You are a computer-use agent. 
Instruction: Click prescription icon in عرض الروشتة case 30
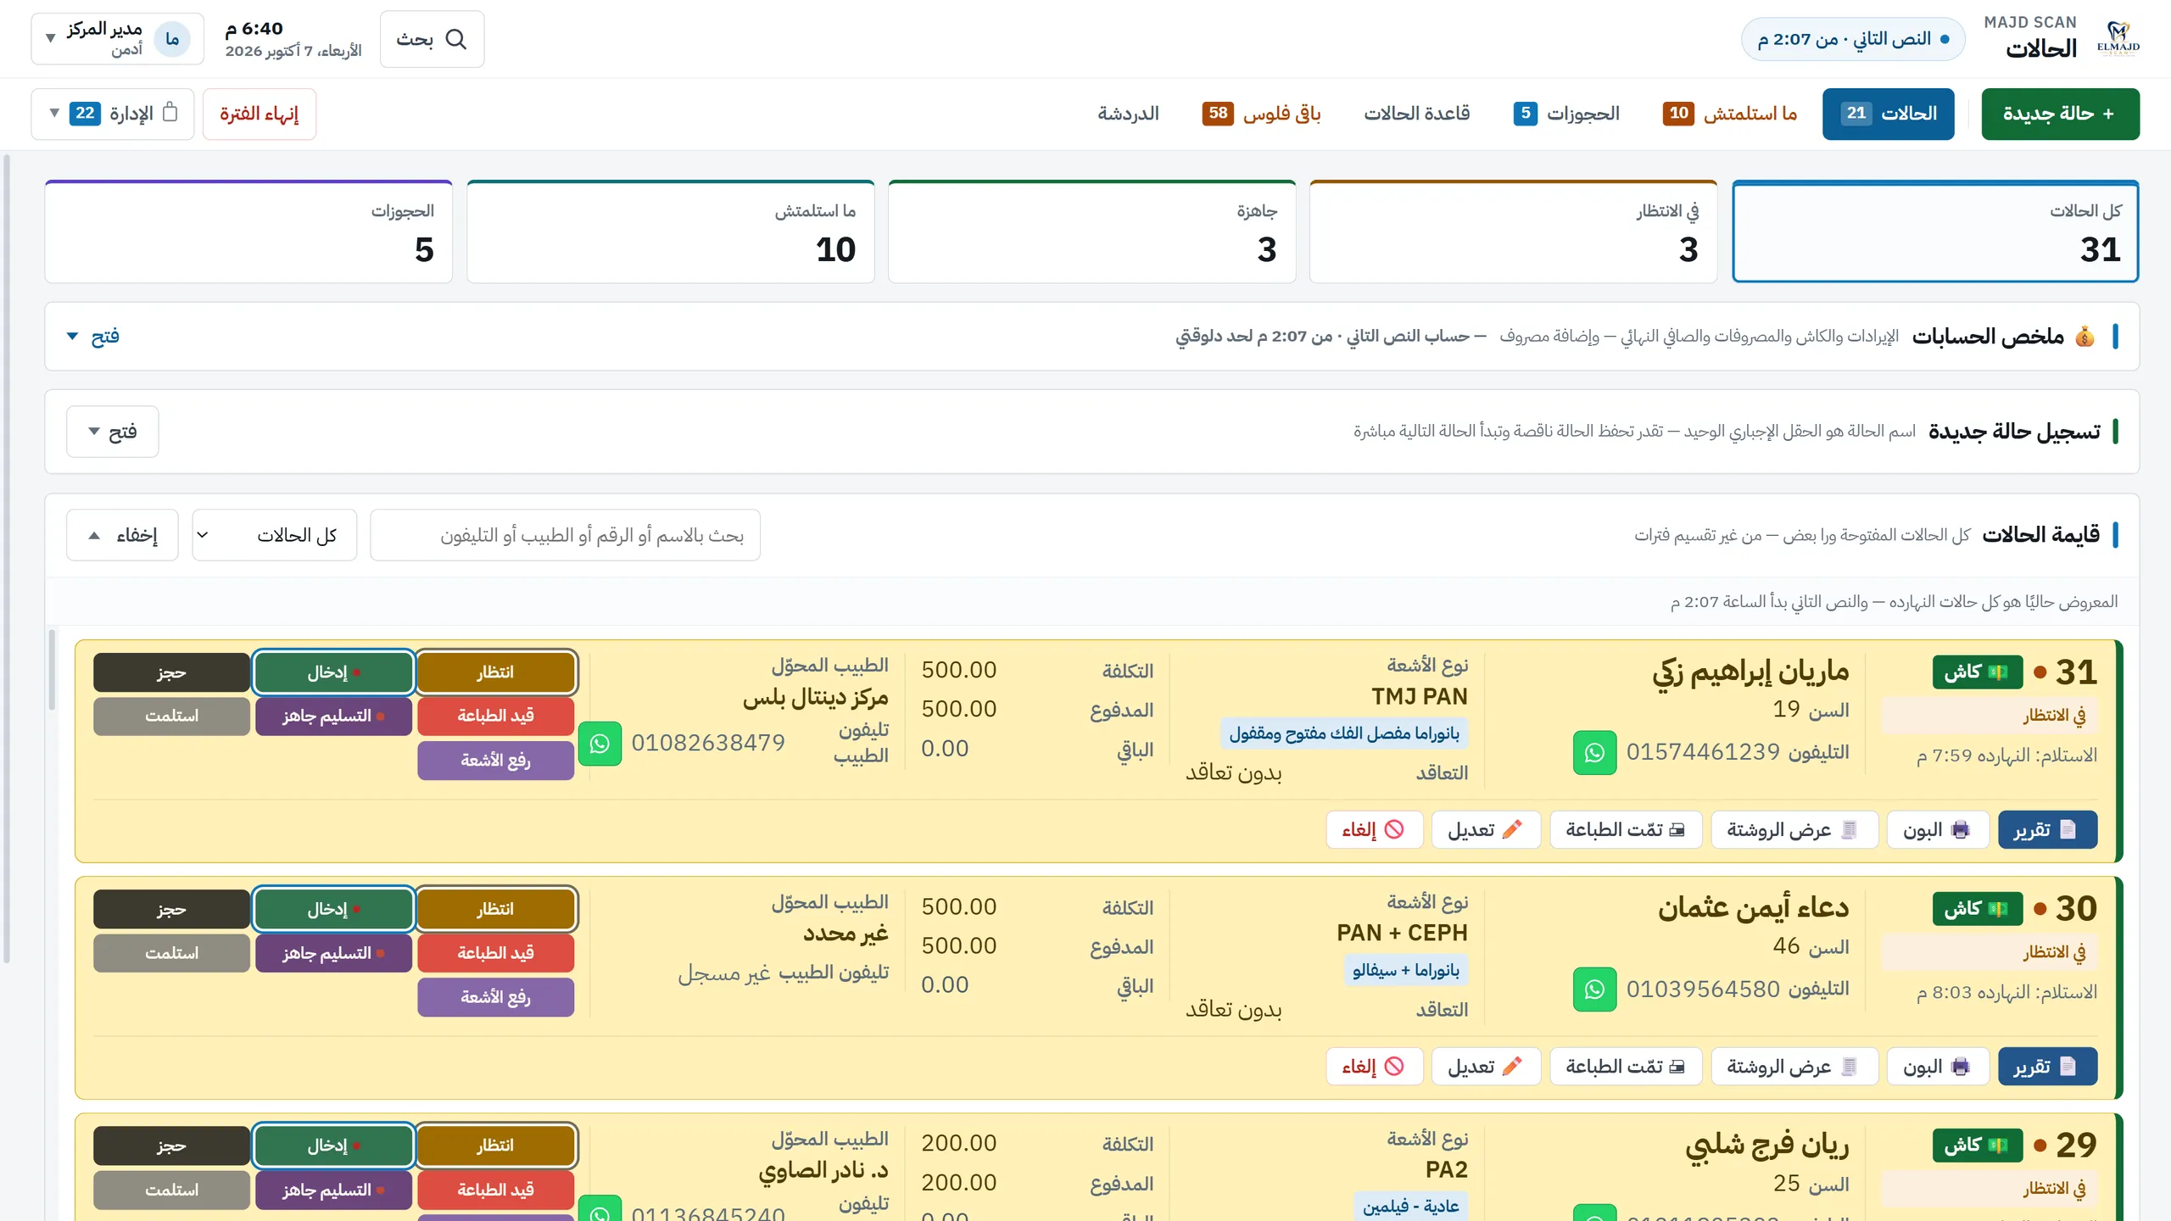click(1850, 1066)
